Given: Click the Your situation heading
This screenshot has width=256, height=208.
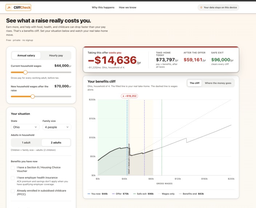Looking at the screenshot, I should click(x=20, y=114).
